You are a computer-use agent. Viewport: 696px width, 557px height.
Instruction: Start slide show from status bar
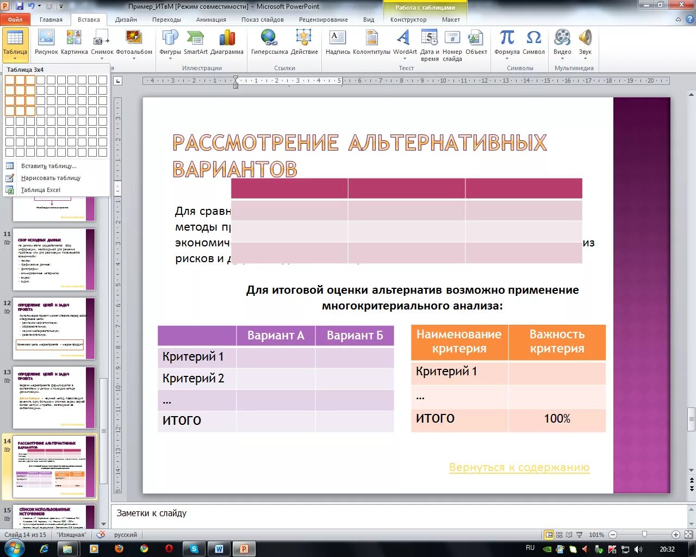(579, 535)
